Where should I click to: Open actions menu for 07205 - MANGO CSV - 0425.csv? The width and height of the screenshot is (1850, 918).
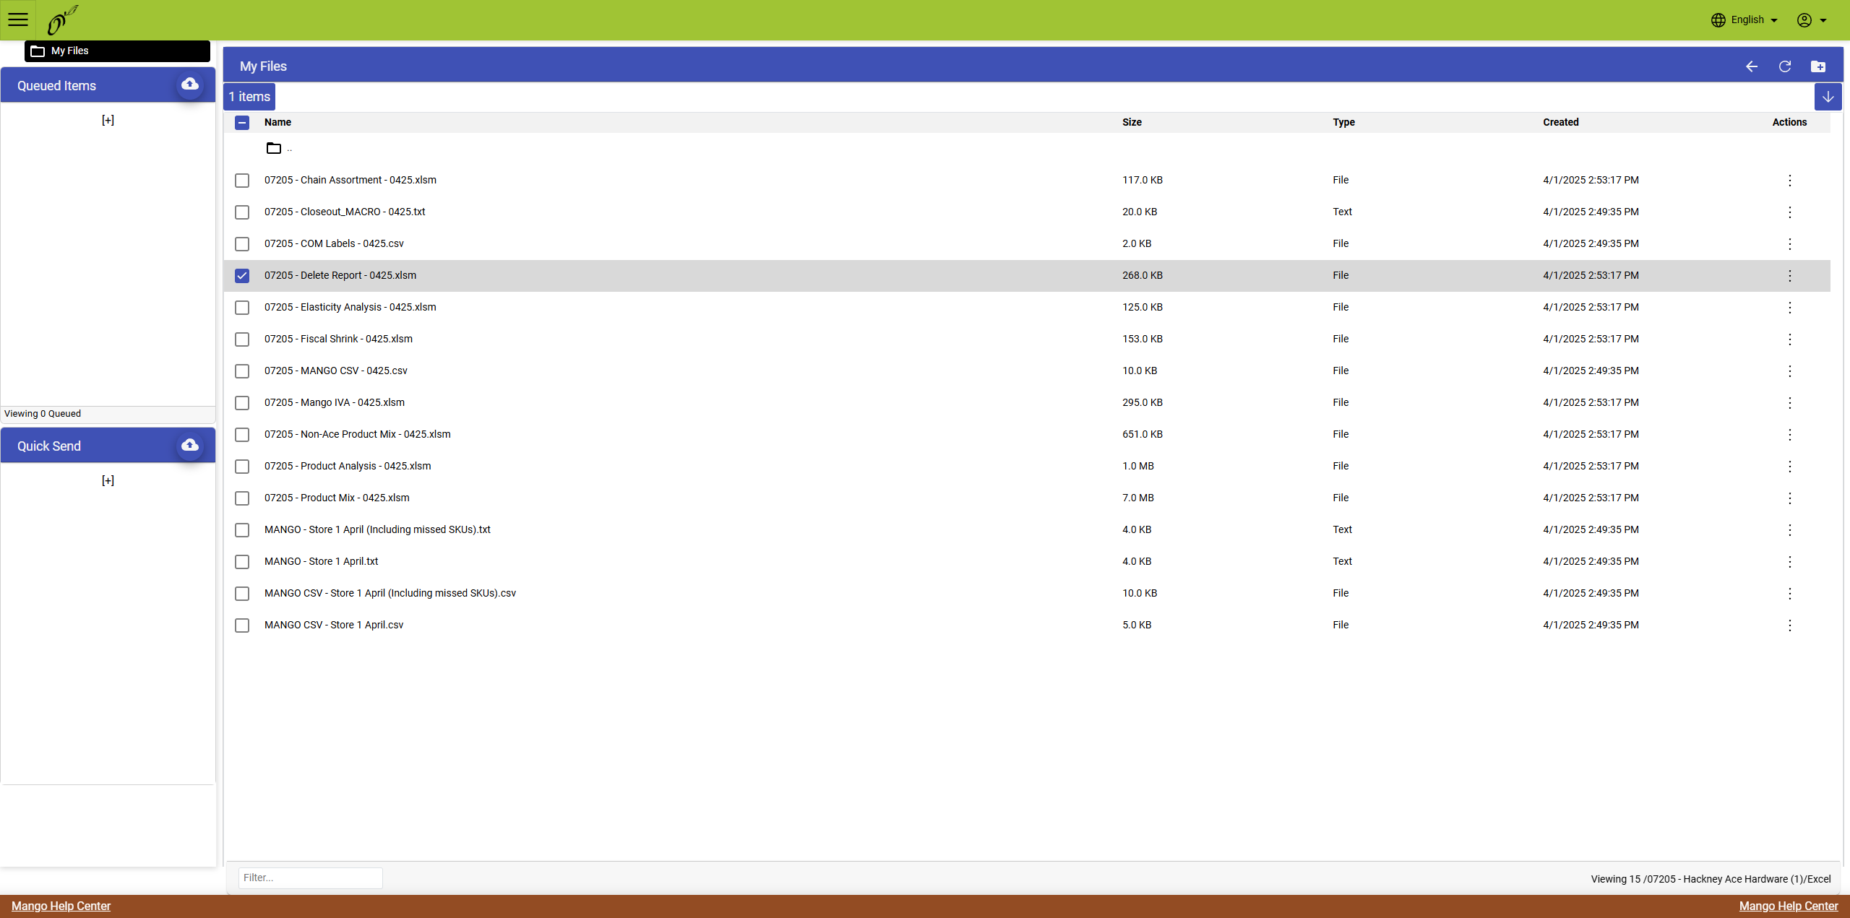(x=1790, y=371)
